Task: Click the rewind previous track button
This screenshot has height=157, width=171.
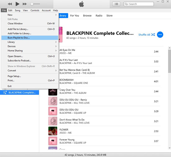Action: [10, 4]
